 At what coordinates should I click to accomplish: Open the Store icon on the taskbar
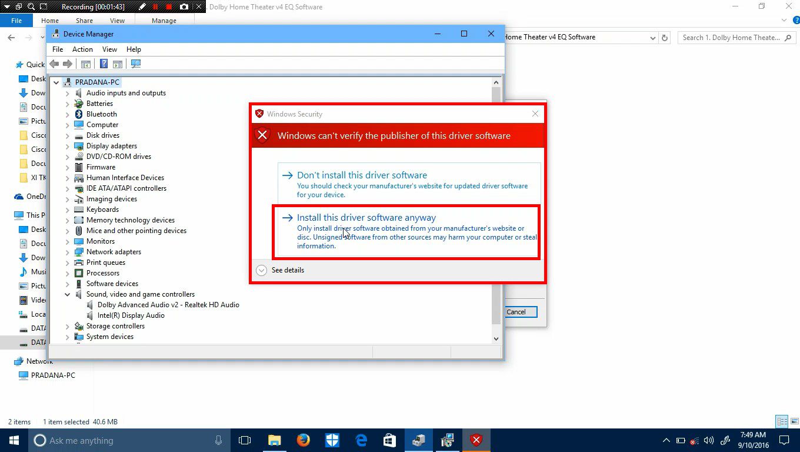(x=390, y=440)
